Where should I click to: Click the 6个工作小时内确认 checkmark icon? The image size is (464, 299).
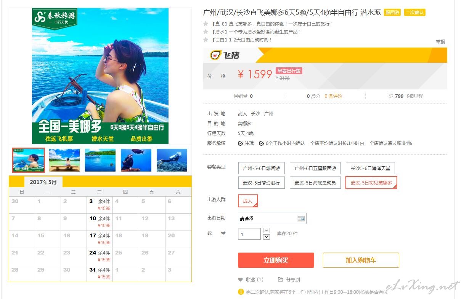(261, 143)
